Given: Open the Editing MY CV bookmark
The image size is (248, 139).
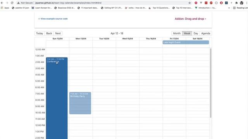Looking at the screenshot, I should [112, 8].
